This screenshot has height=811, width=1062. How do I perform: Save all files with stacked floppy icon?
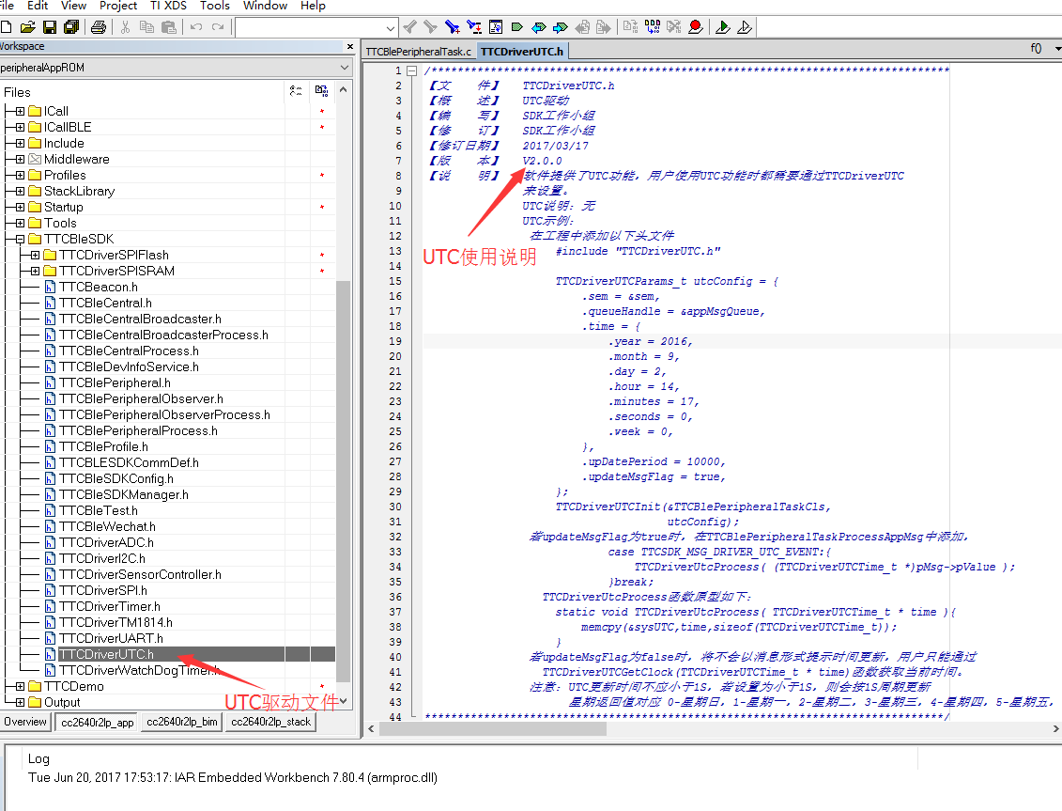(x=71, y=27)
